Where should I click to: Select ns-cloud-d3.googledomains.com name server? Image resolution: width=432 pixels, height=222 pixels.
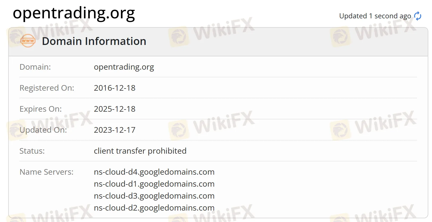point(154,196)
